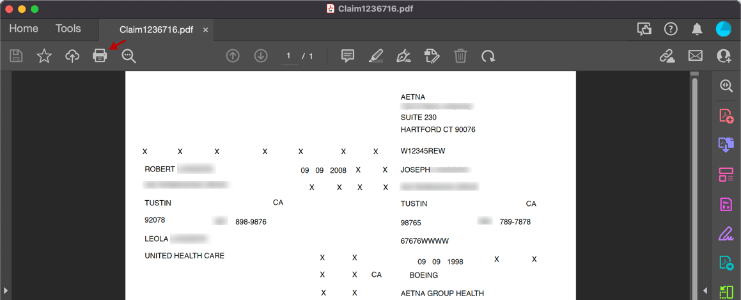The height and width of the screenshot is (300, 741).
Task: Click the HARTFORD CT 90076 address line
Action: (438, 129)
